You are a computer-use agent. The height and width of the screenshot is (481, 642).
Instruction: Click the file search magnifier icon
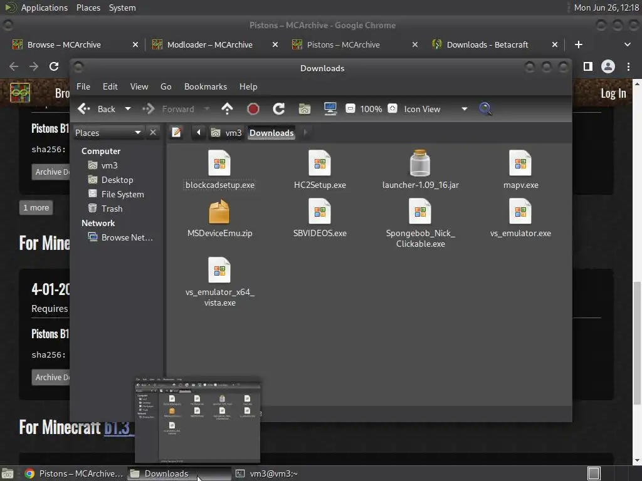click(485, 109)
